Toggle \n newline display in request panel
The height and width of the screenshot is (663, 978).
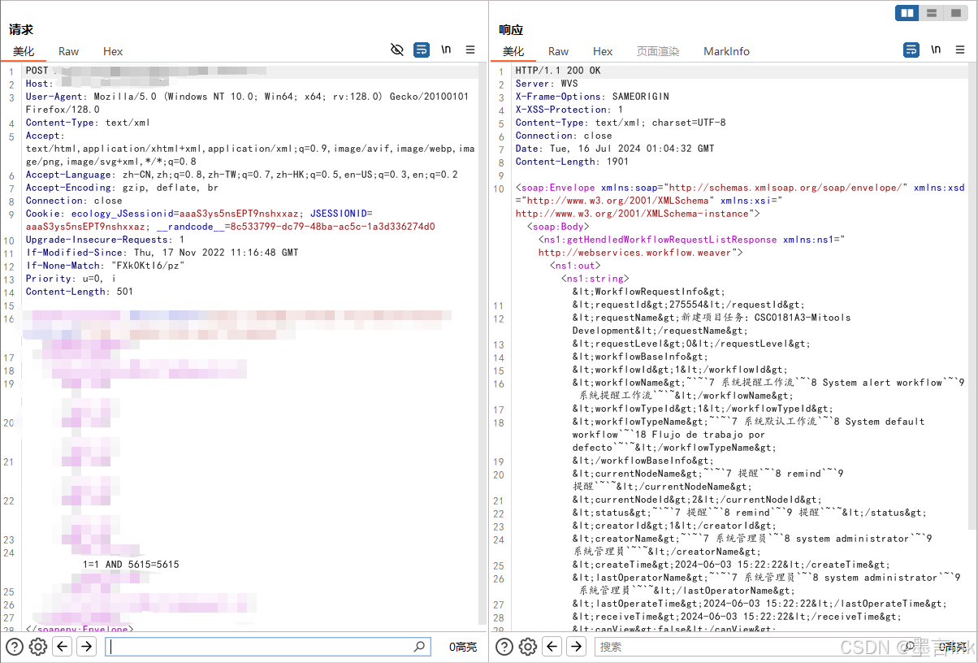pos(446,50)
